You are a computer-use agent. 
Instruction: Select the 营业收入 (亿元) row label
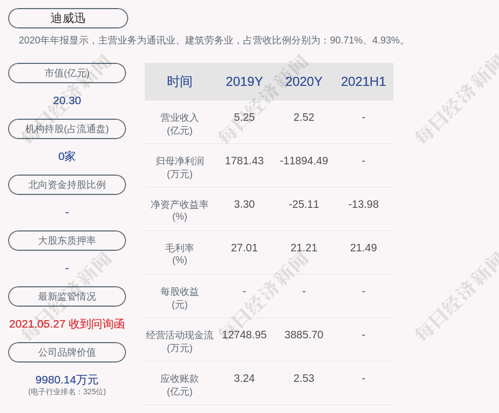(180, 124)
